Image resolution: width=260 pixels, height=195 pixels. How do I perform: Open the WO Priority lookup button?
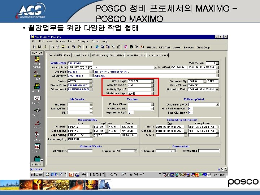click(217, 63)
